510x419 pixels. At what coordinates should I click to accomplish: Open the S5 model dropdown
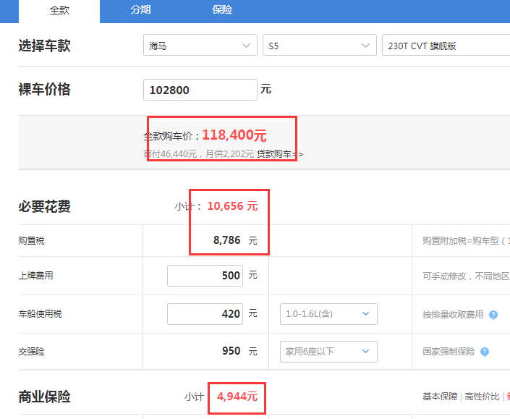tap(320, 45)
